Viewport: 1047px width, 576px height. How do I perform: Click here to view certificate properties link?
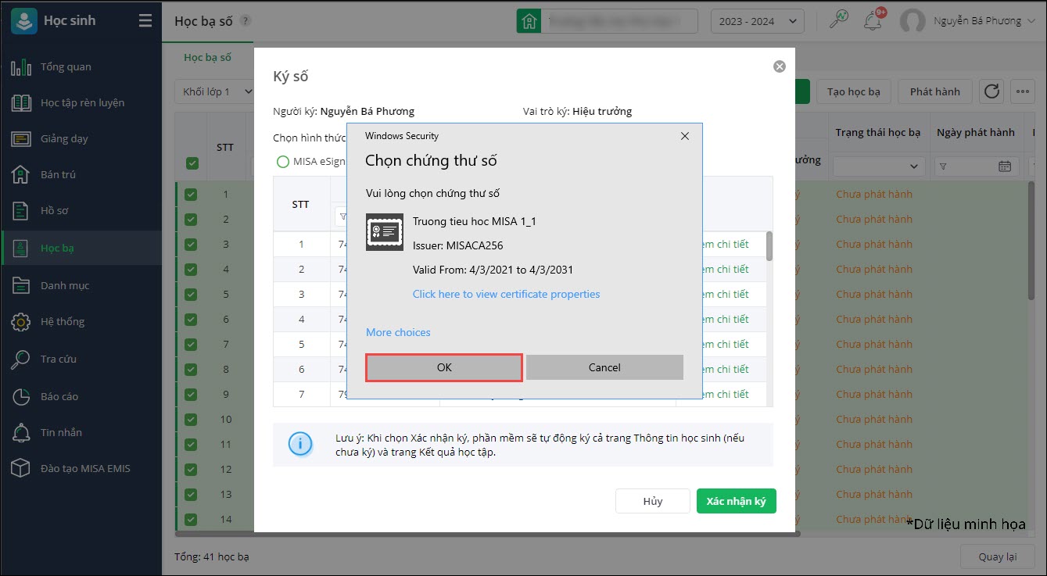[x=507, y=295]
